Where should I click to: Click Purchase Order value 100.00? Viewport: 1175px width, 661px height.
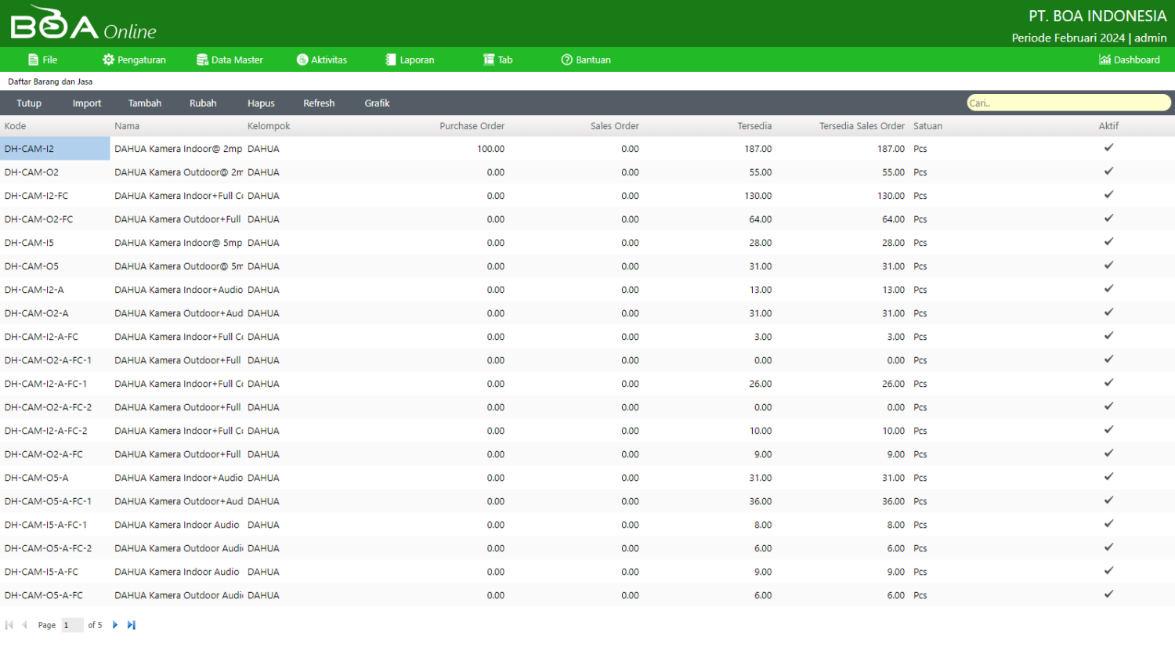coord(490,149)
